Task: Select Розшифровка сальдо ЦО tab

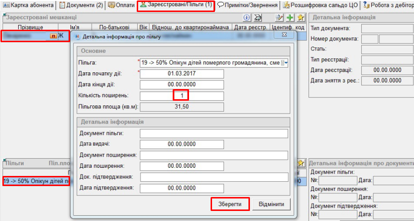Action: (321, 5)
